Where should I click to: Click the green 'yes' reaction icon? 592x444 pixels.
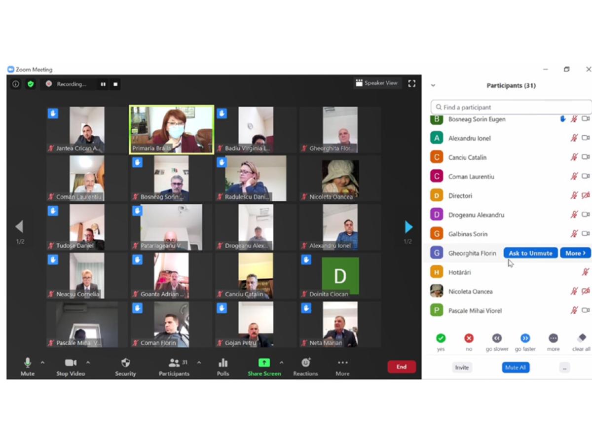coord(441,338)
